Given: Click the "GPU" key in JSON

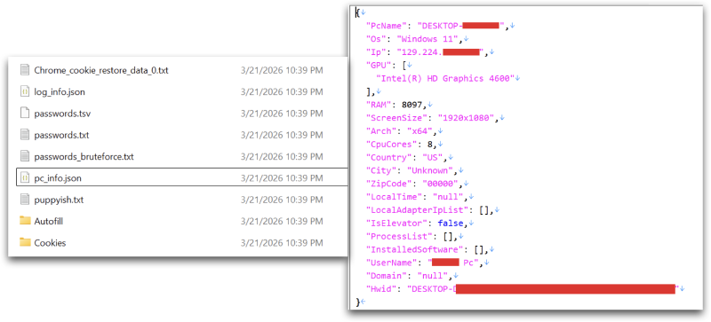Looking at the screenshot, I should tap(379, 66).
